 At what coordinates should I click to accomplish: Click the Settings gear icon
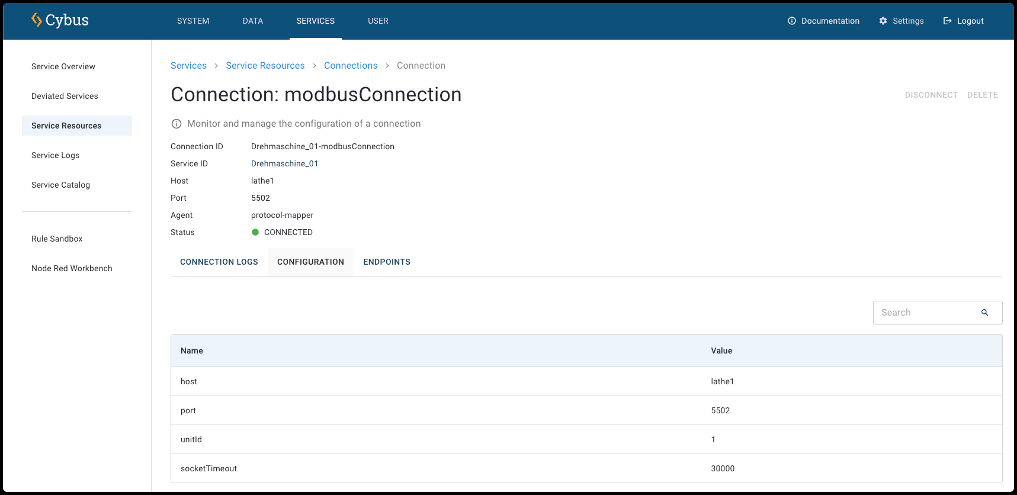click(x=883, y=21)
